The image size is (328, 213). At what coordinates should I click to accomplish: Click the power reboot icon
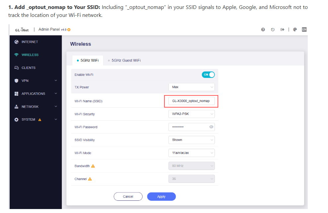273,29
